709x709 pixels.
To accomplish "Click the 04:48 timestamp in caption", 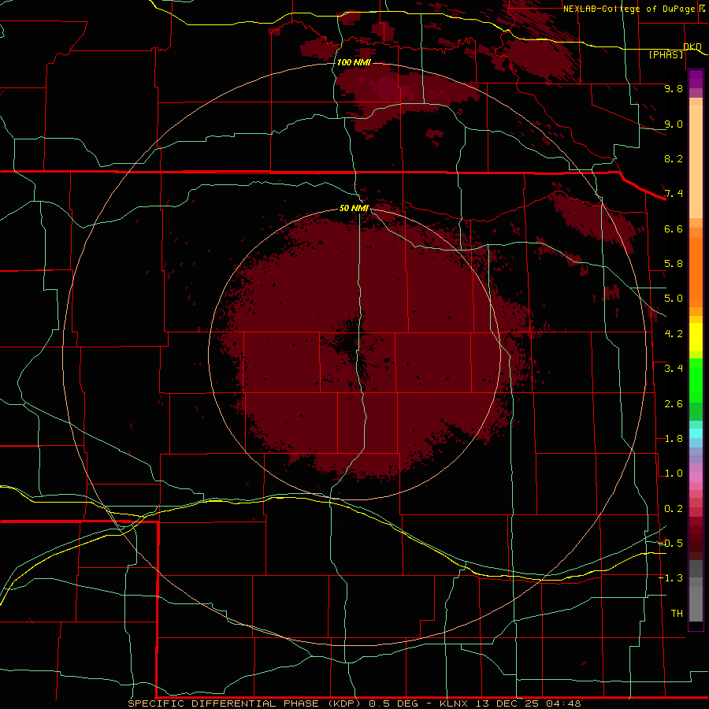I will point(563,703).
